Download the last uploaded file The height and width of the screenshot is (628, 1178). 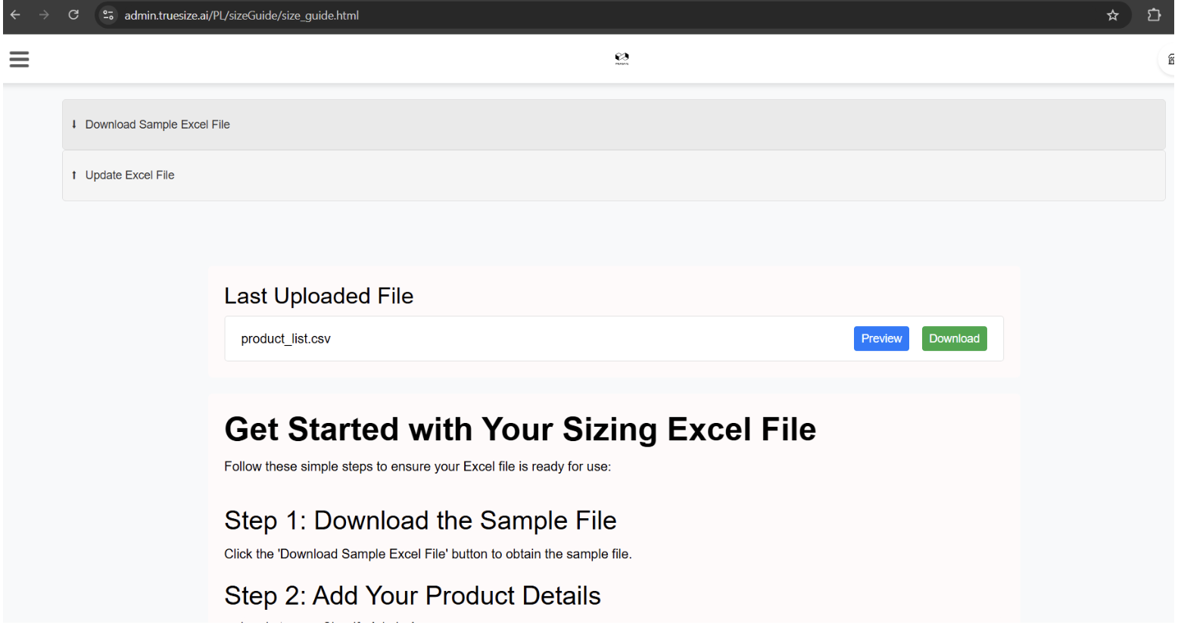pyautogui.click(x=954, y=339)
